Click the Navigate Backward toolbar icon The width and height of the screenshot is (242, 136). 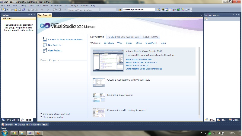[54, 10]
